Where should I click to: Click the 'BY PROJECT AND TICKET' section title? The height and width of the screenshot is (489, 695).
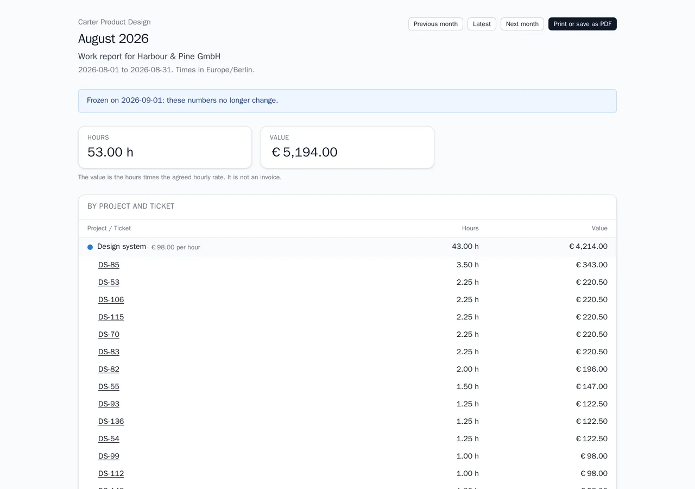131,206
